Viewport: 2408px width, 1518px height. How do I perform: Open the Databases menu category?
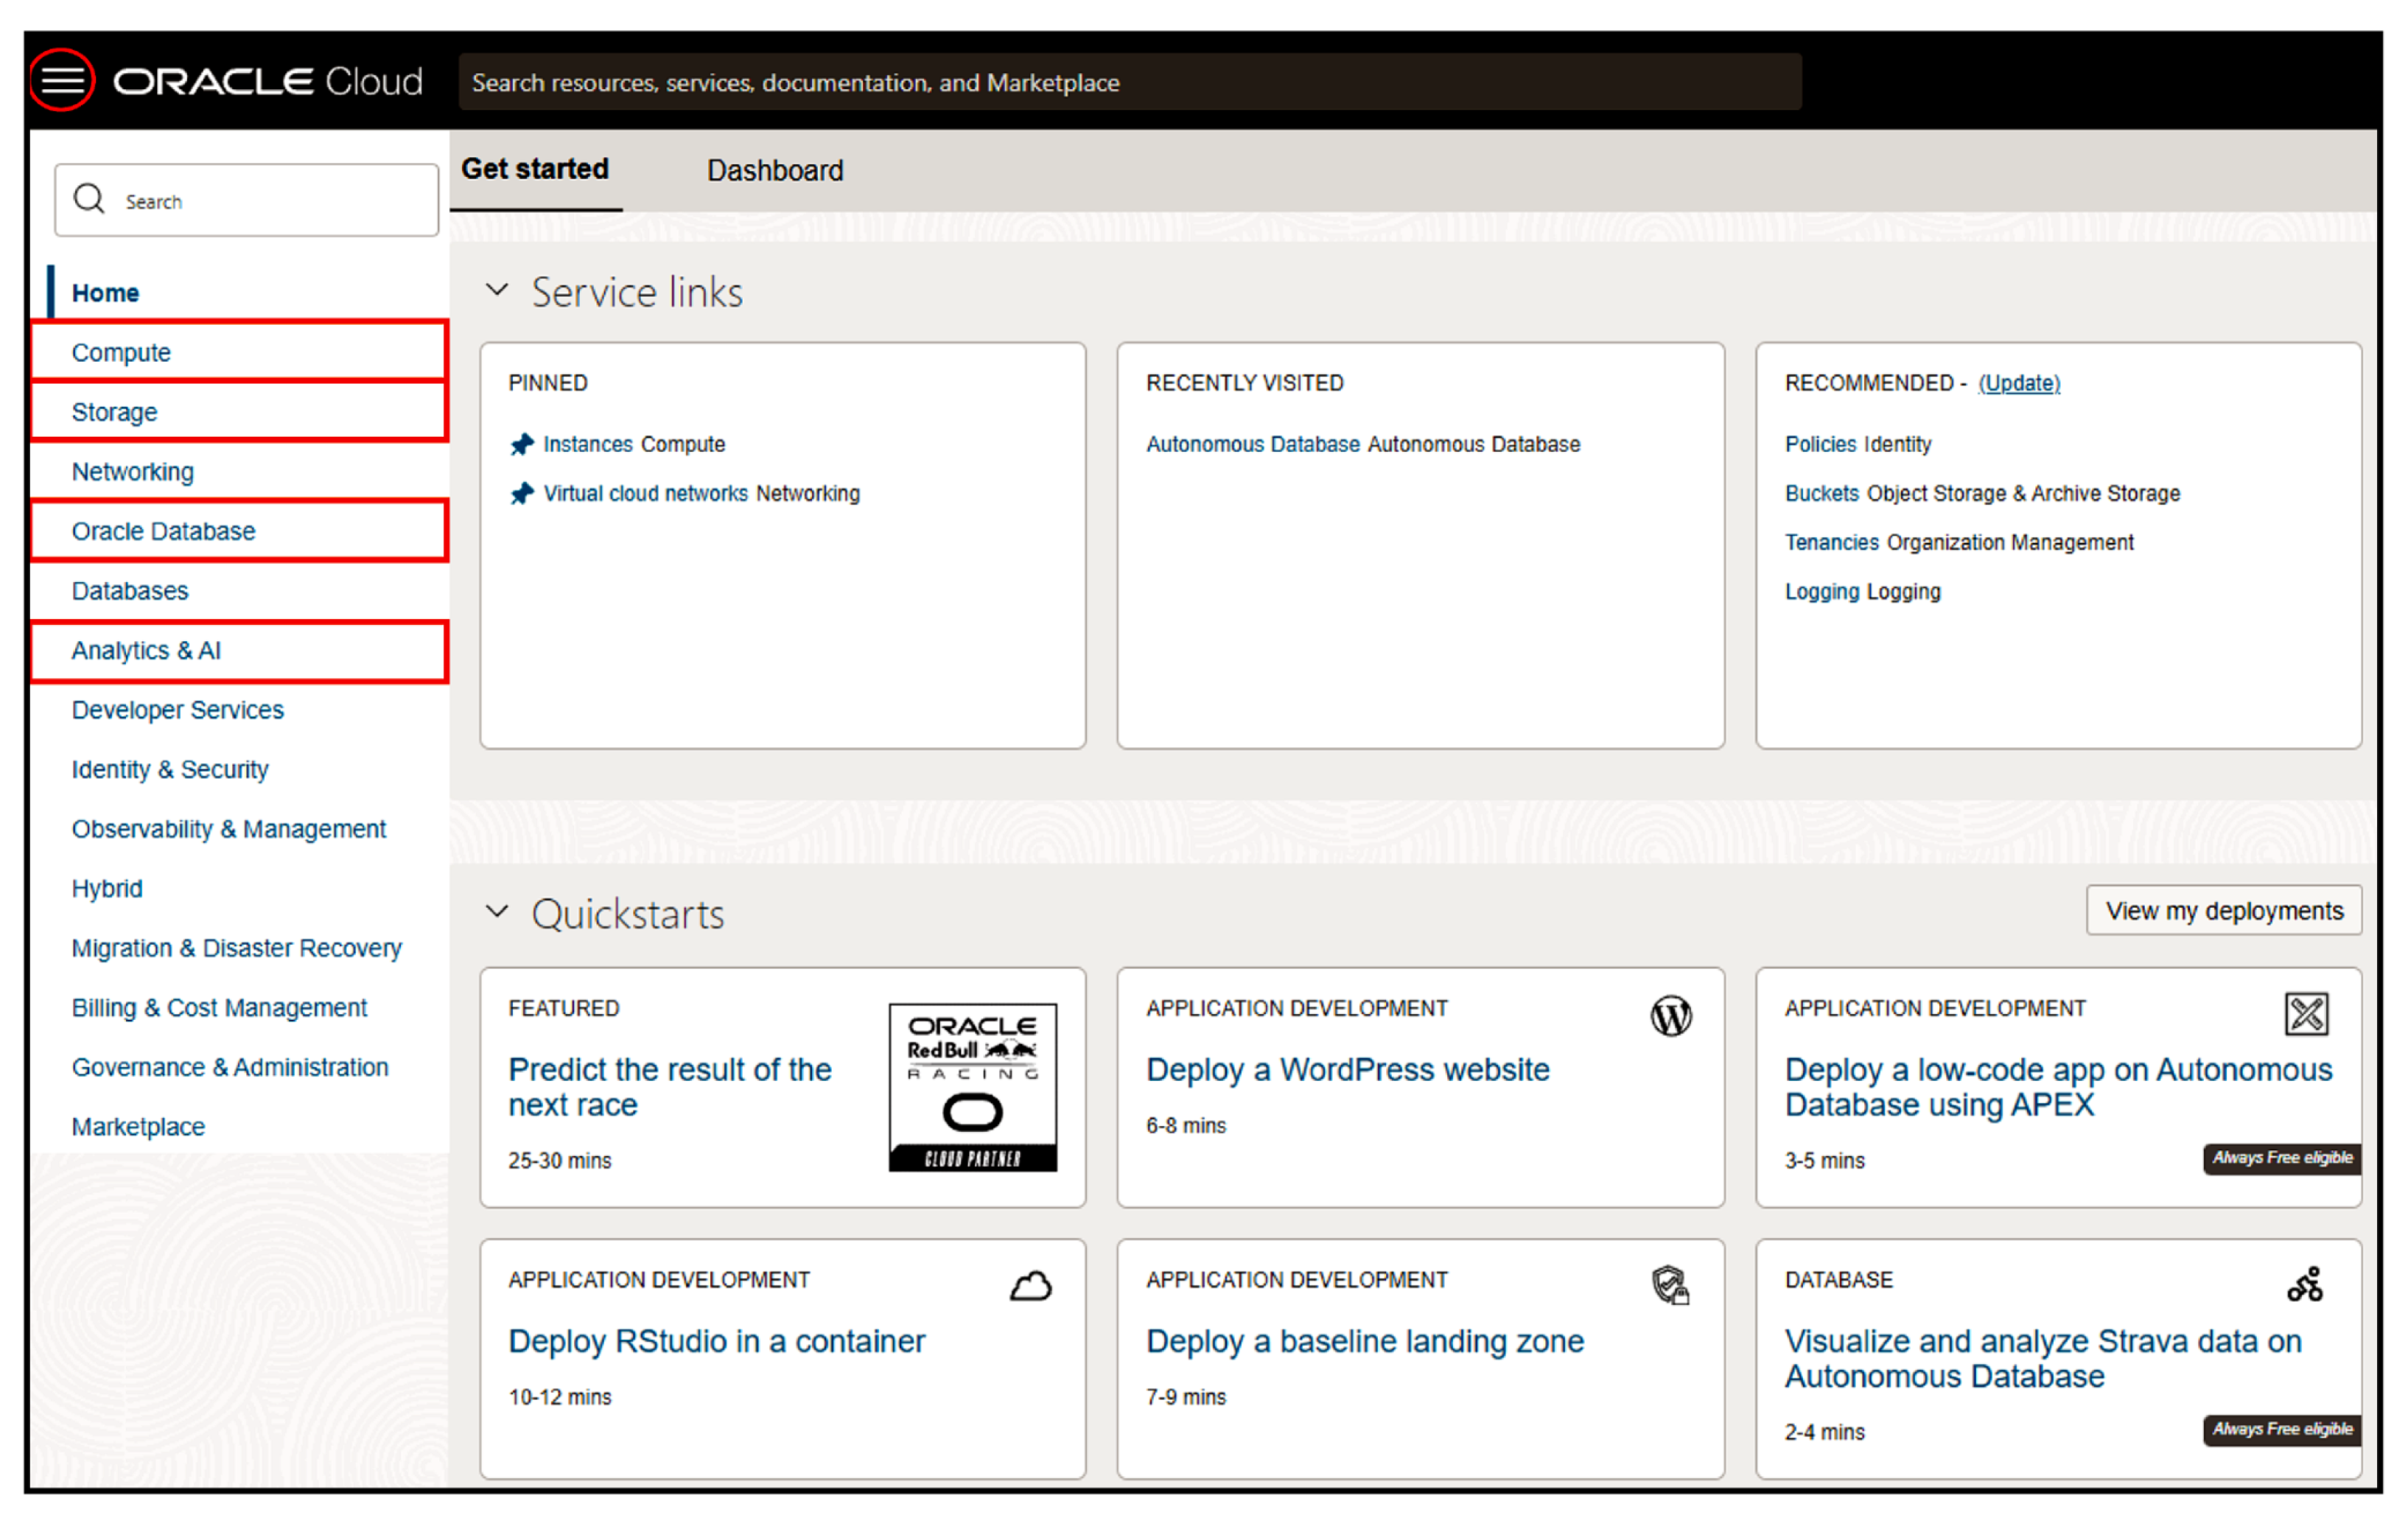[130, 591]
